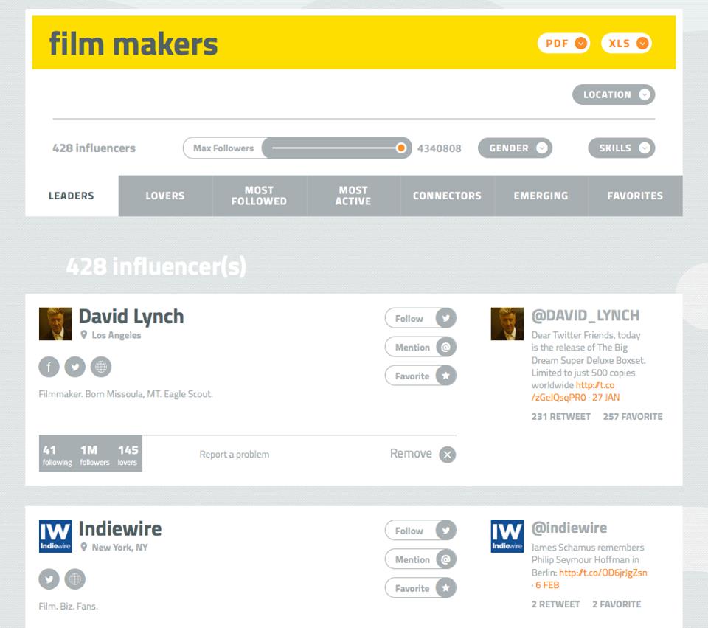Follow David Lynch on Twitter
This screenshot has width=708, height=628.
(x=420, y=318)
